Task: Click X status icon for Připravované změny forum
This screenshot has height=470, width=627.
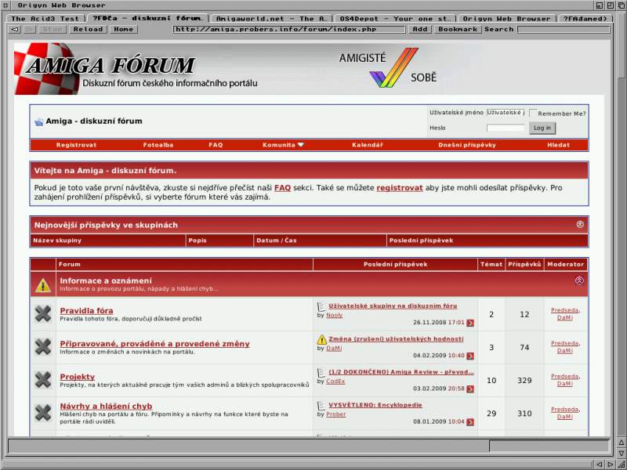Action: click(43, 347)
